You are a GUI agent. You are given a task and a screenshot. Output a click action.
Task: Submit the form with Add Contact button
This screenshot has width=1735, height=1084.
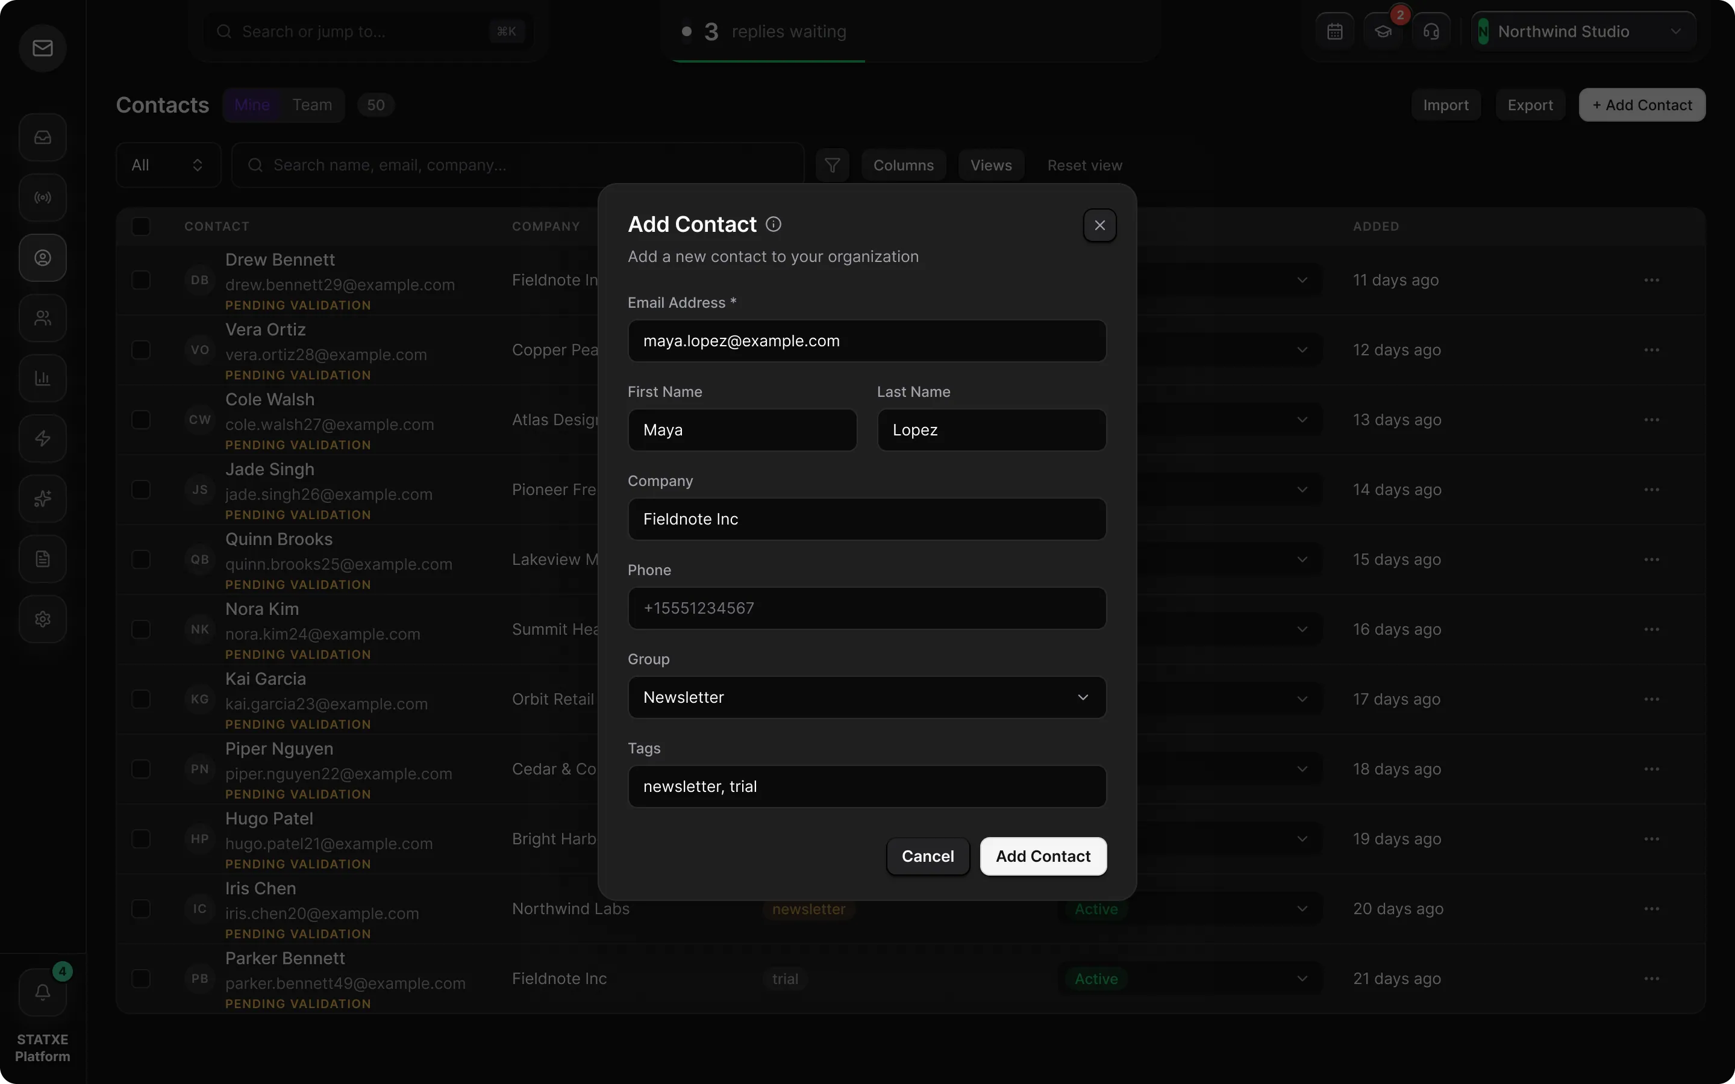coord(1043,856)
